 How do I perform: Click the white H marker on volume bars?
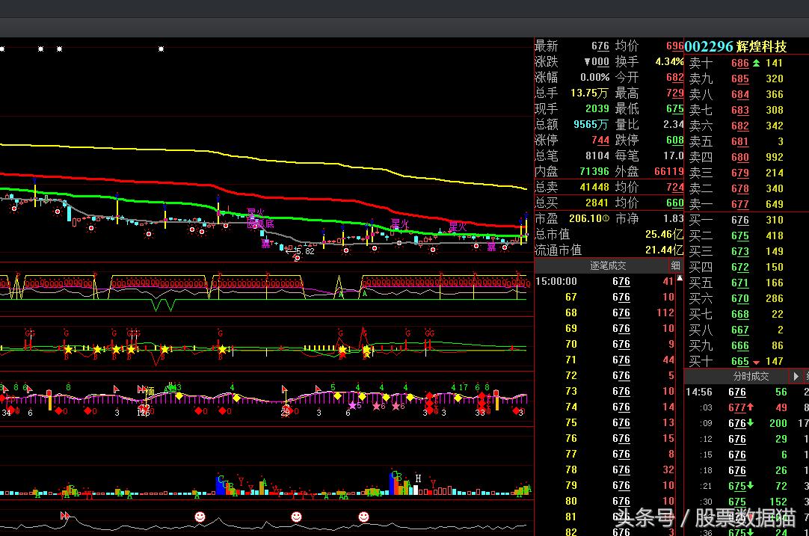(x=419, y=478)
